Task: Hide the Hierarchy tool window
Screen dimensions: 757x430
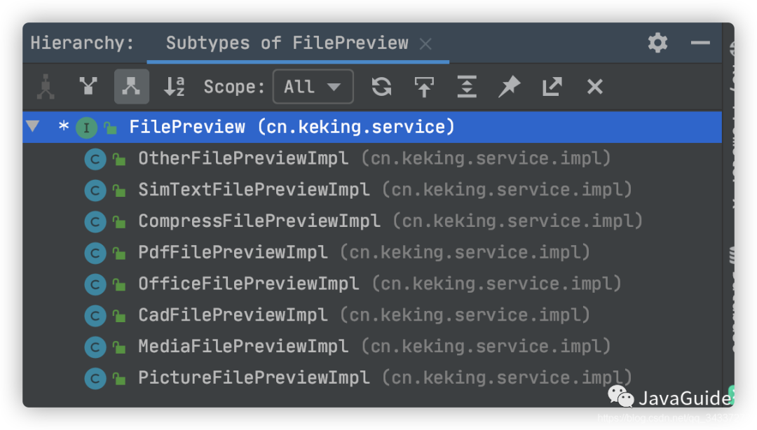Action: pyautogui.click(x=700, y=43)
